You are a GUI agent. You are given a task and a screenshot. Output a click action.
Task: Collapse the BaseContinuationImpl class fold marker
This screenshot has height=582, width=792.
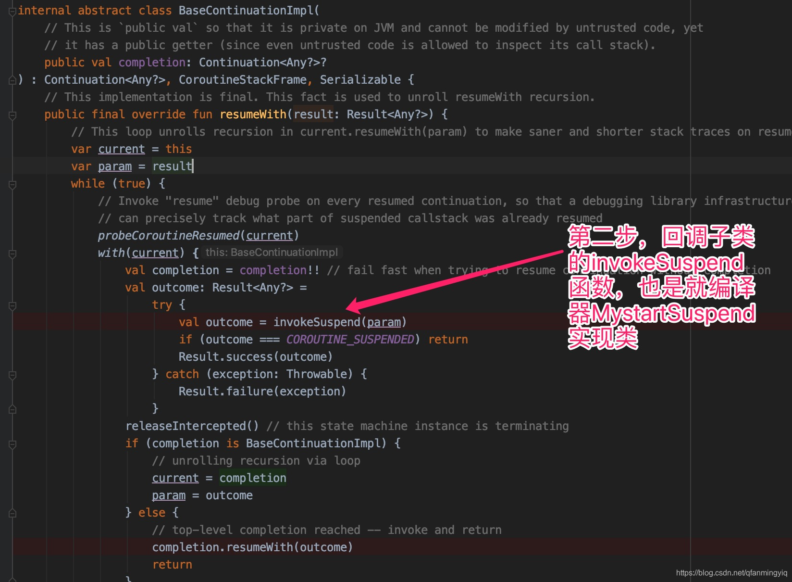pyautogui.click(x=12, y=11)
